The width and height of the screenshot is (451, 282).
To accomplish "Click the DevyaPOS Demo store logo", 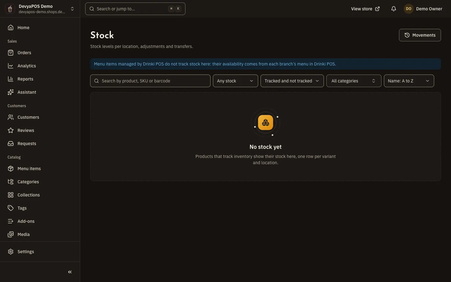I will click(x=10, y=9).
